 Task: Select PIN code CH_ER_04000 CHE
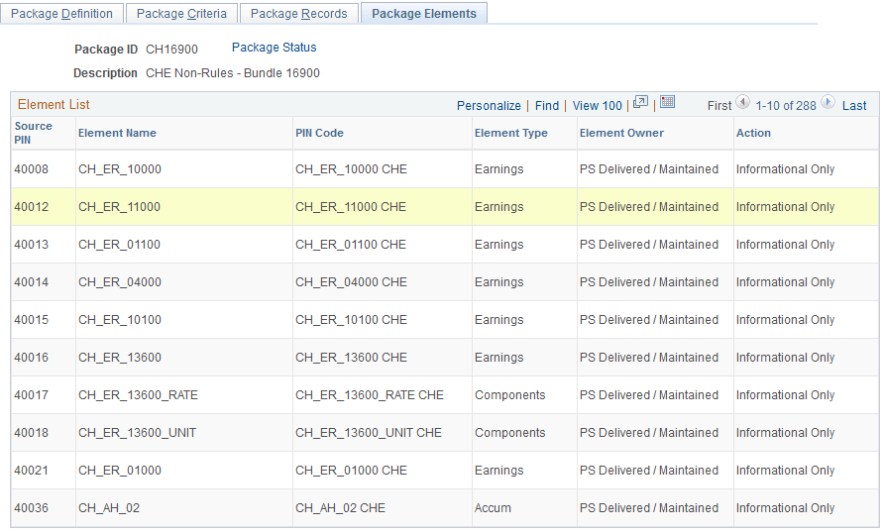[x=351, y=281]
